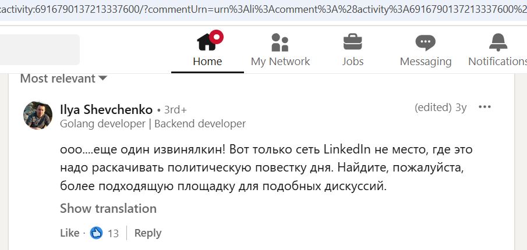The height and width of the screenshot is (250, 527).
Task: Click the Most relevant dropdown arrow
Action: coord(102,79)
